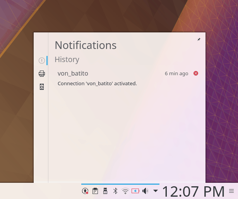
Task: Open the KDE Connect device icon in sidebar
Action: 42,87
